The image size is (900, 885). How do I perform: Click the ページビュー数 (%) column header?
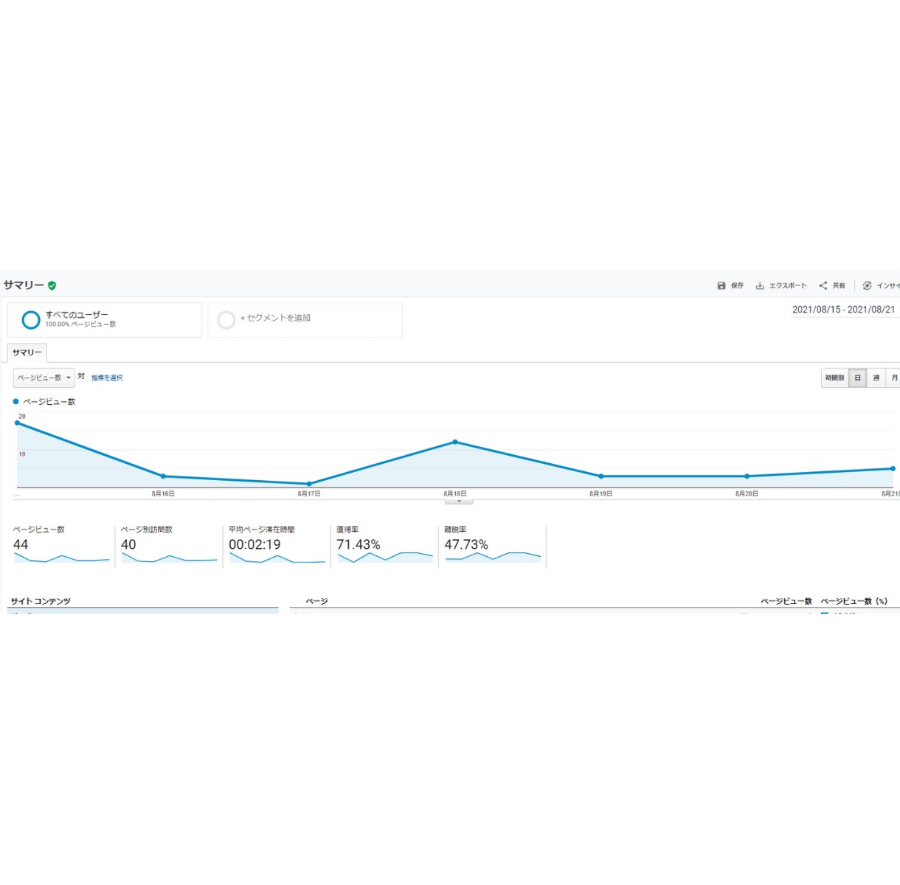854,601
